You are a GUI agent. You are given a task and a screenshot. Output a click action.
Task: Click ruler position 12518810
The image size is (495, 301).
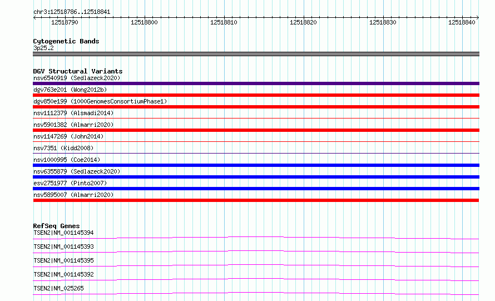pyautogui.click(x=224, y=22)
